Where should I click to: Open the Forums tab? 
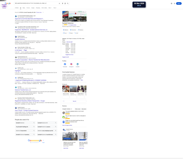28,8
